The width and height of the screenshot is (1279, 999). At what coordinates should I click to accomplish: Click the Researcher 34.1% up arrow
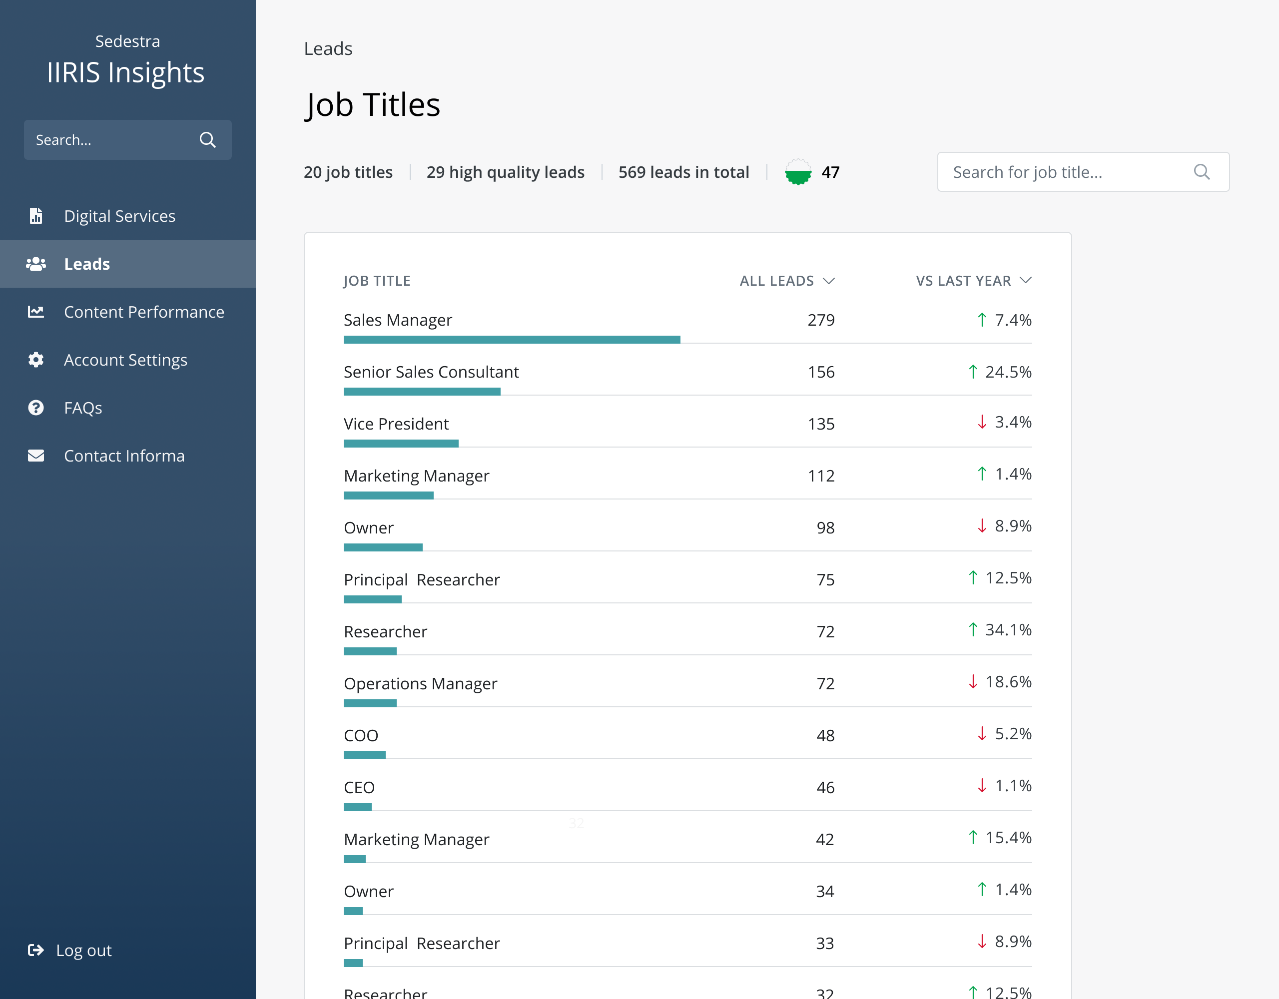point(973,629)
